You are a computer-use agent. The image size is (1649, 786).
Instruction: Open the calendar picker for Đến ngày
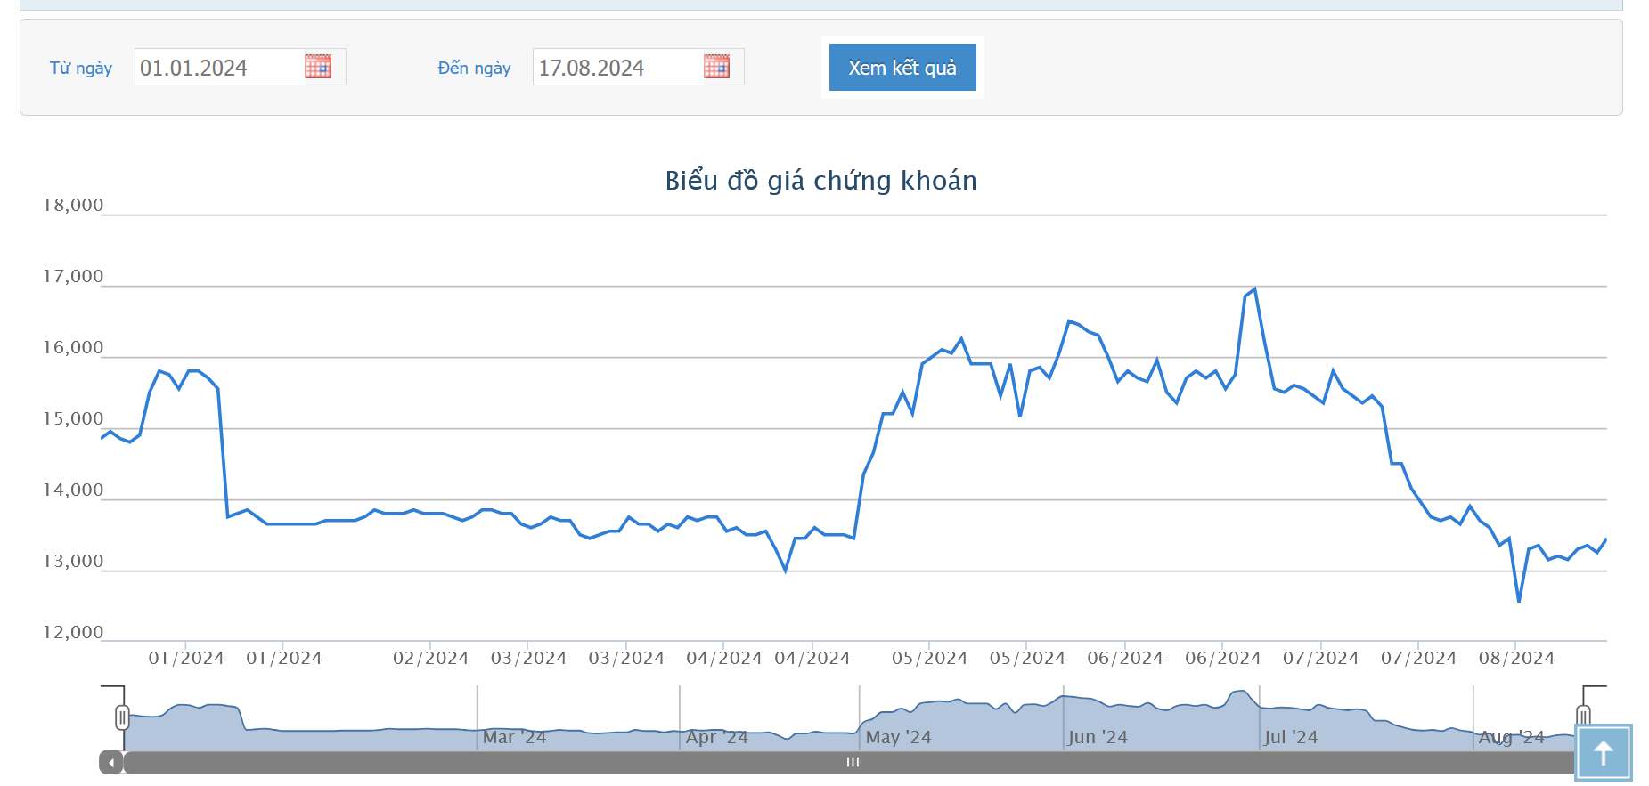716,67
